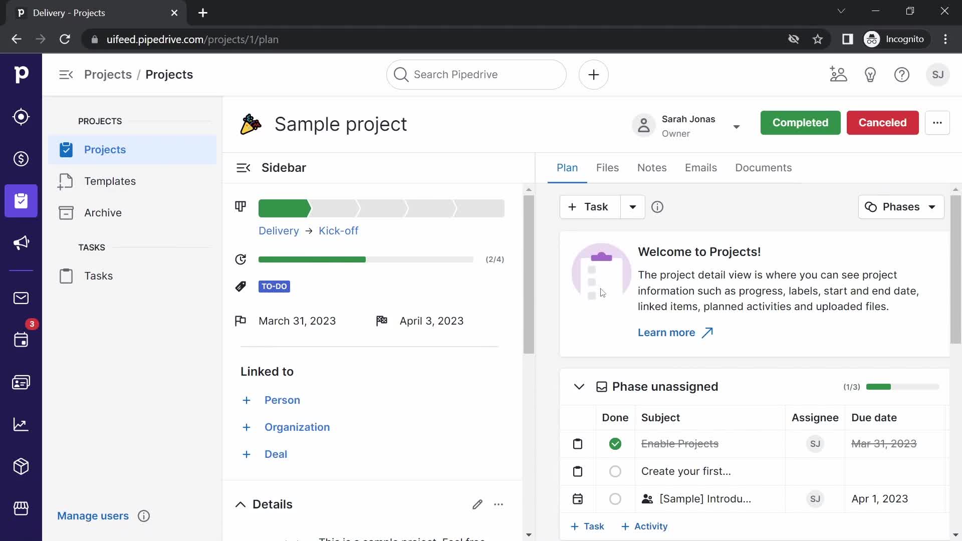
Task: Select the second phase stage segment
Action: (333, 208)
